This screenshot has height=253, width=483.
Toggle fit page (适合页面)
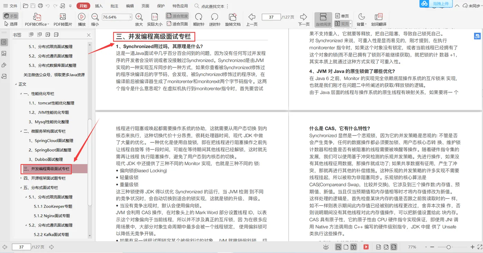click(177, 24)
